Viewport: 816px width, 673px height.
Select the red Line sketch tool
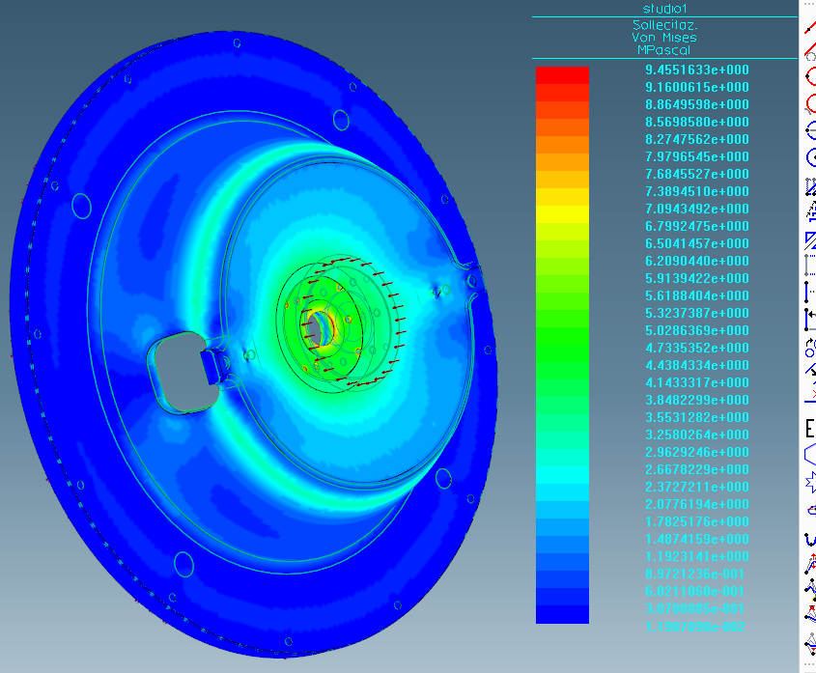[x=810, y=26]
